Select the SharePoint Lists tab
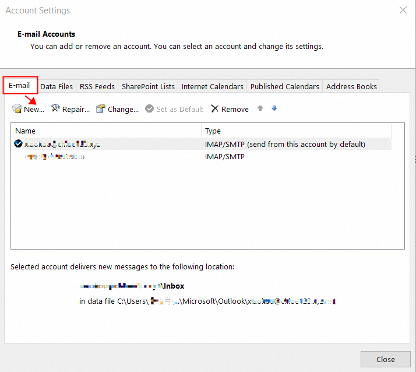The height and width of the screenshot is (372, 416). [x=148, y=86]
